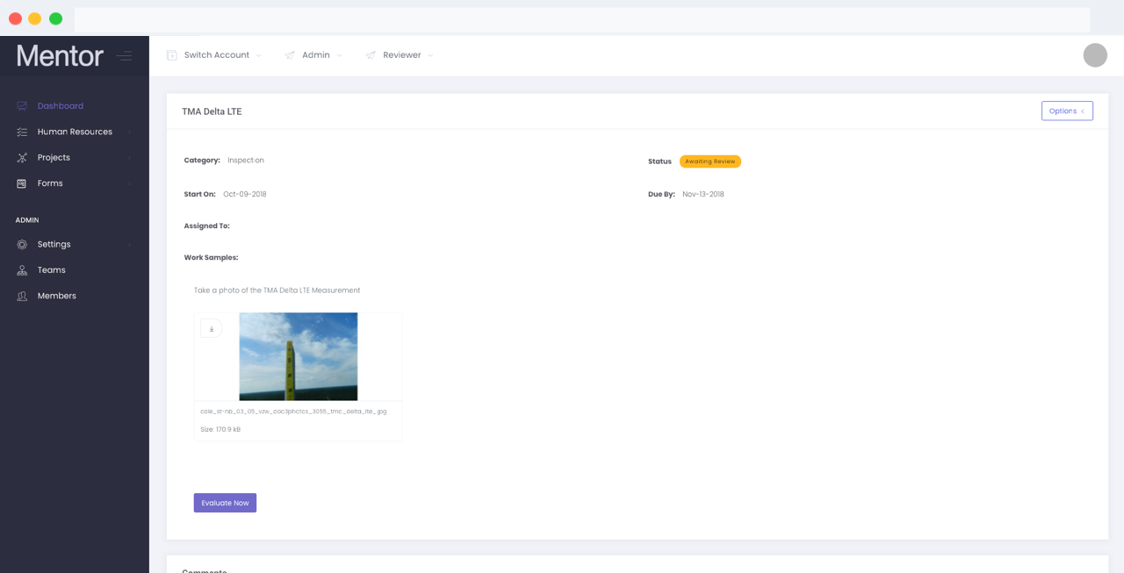The image size is (1124, 573).
Task: Click the jpg file name under the photo
Action: click(293, 411)
